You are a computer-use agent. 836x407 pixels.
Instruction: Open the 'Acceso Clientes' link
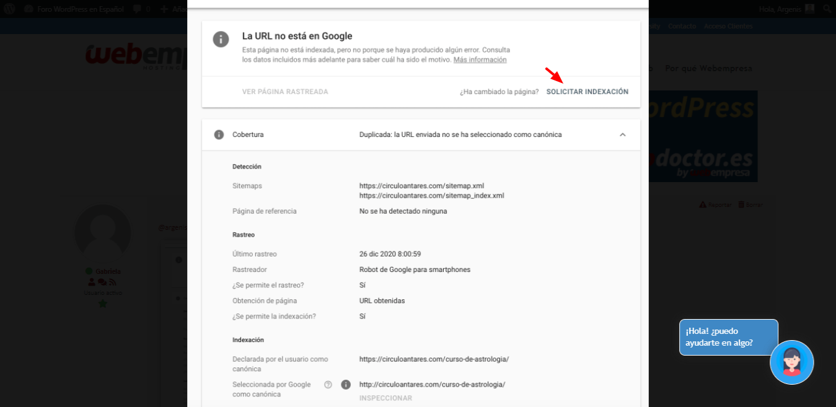pyautogui.click(x=728, y=26)
